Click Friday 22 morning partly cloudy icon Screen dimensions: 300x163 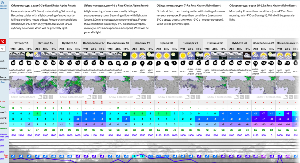click(x=207, y=55)
